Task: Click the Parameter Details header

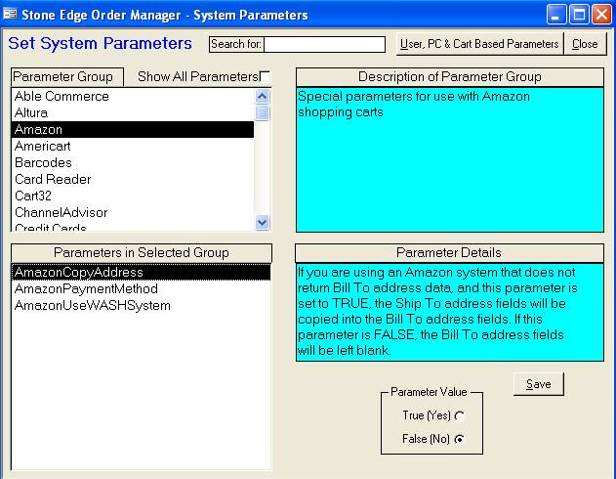Action: 449,252
